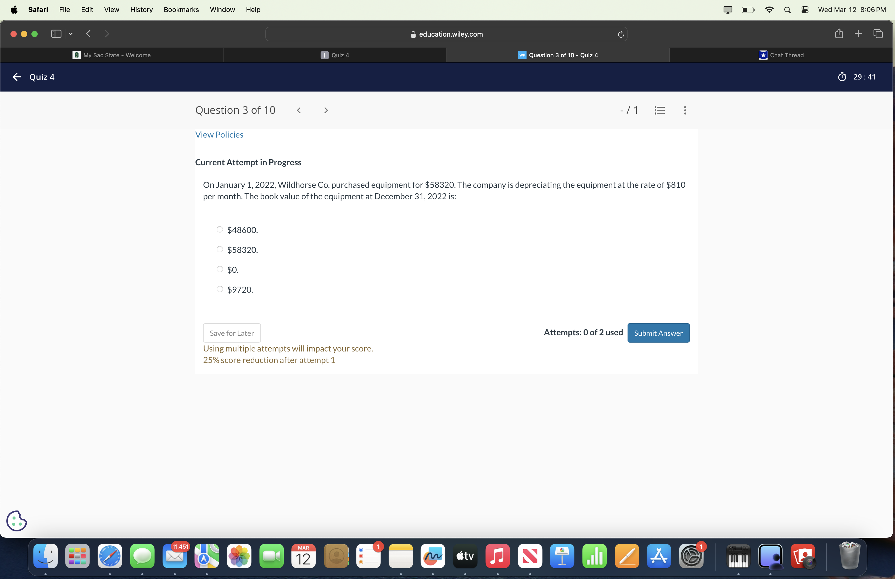
Task: Open the question list panel
Action: point(660,110)
